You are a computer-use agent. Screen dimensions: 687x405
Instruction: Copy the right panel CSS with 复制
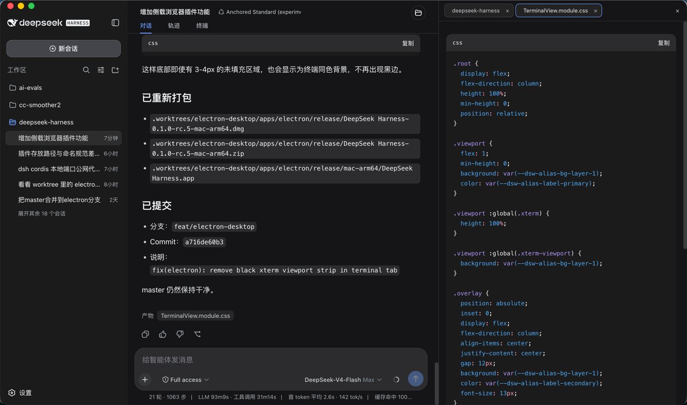pyautogui.click(x=664, y=43)
